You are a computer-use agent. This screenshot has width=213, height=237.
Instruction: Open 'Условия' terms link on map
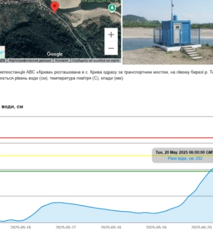[62, 60]
